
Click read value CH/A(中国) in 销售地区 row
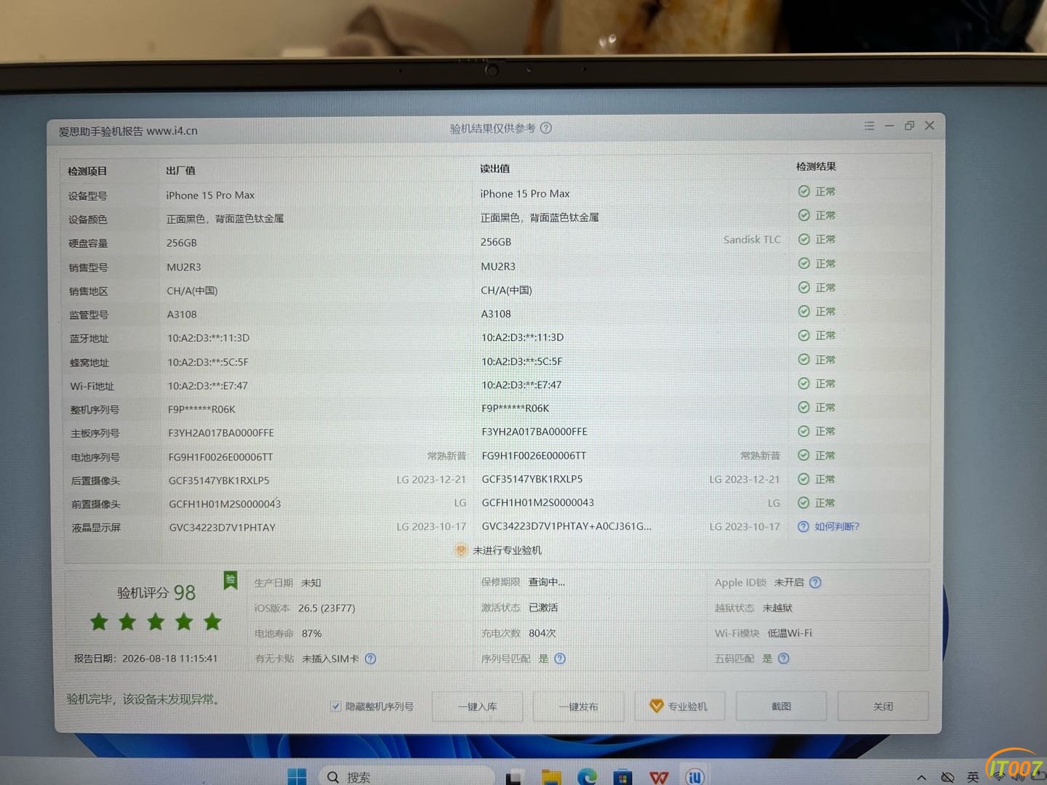(x=507, y=290)
